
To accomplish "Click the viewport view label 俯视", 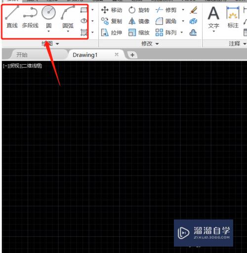I will pos(15,66).
